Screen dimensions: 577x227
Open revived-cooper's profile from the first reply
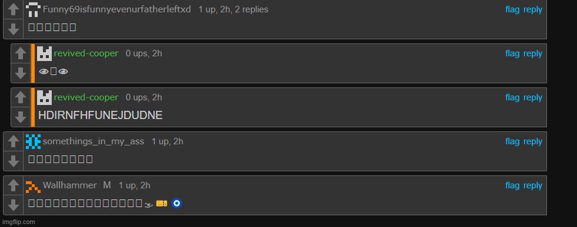tap(86, 53)
